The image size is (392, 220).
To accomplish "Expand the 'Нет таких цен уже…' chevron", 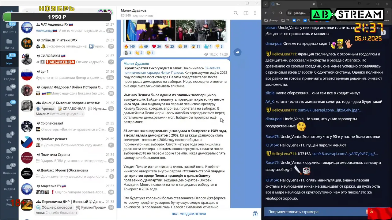I will click(x=83, y=114).
